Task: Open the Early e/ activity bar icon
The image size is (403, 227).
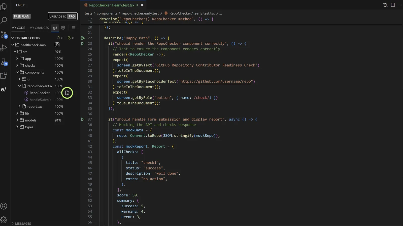Action: [4, 89]
